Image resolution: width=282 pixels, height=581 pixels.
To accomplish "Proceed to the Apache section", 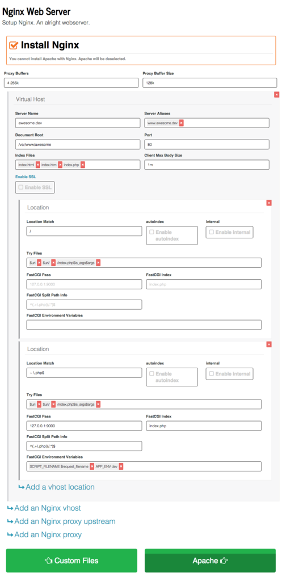I will [x=210, y=561].
